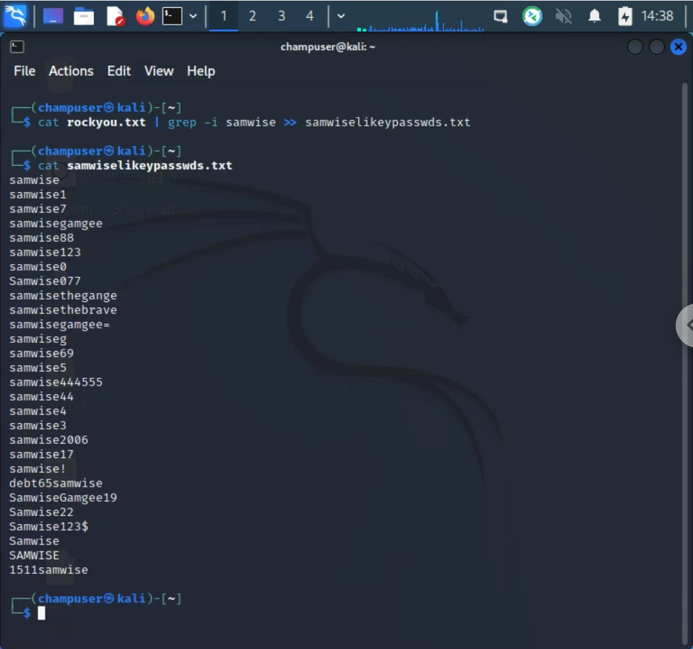This screenshot has height=649, width=693.
Task: Click output line '1511samwise'
Action: pos(48,570)
